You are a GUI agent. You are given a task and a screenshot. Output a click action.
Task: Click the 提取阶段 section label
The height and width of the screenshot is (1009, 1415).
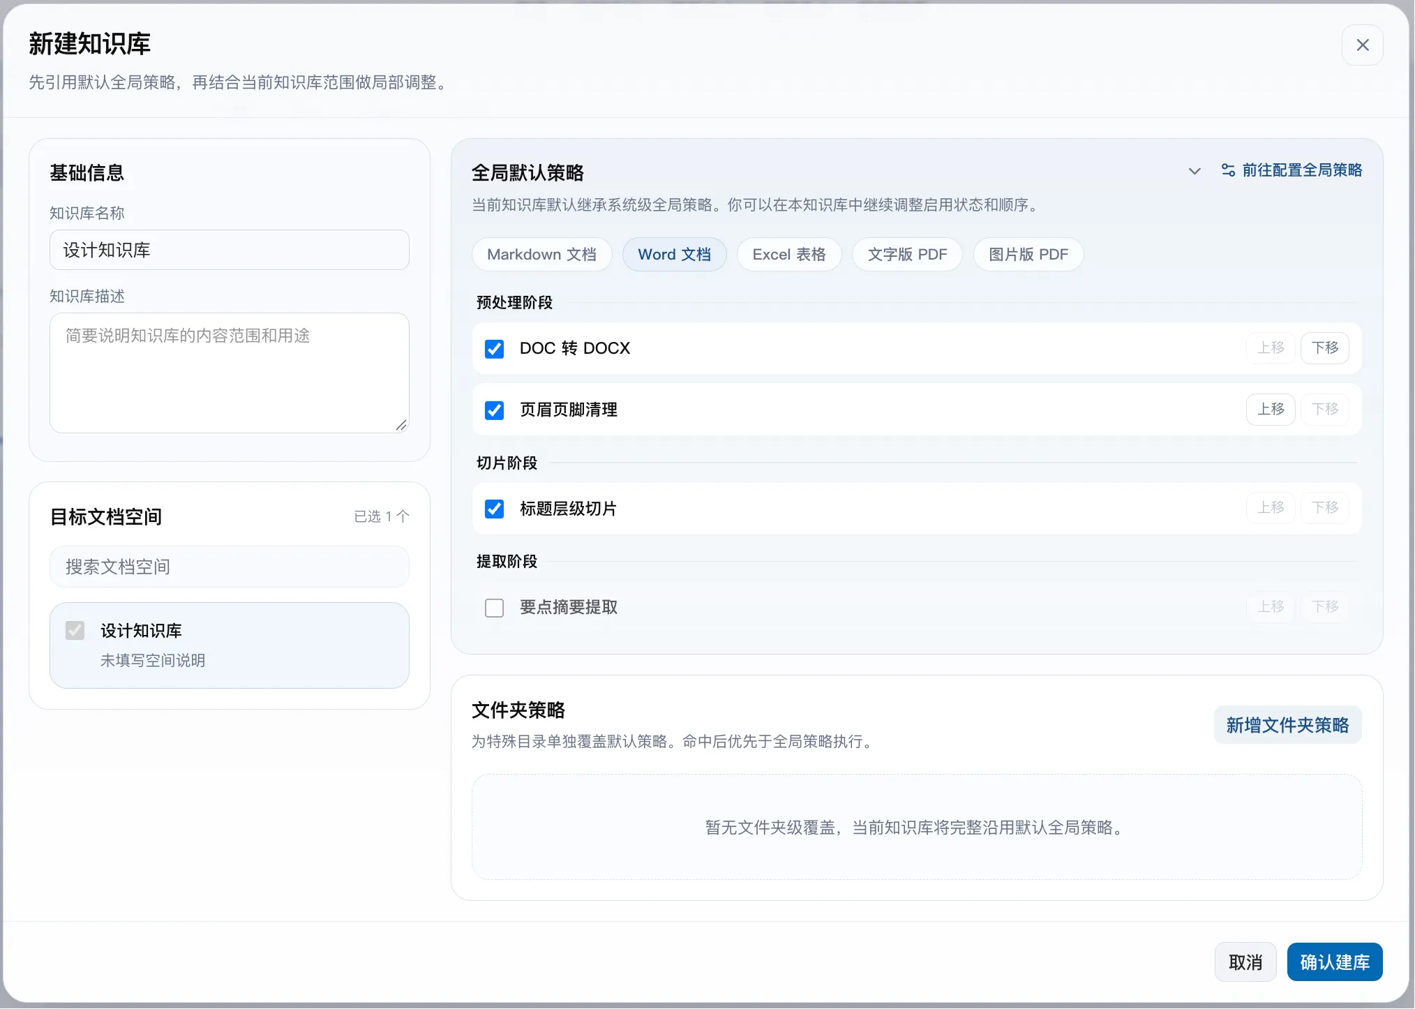pyautogui.click(x=507, y=562)
